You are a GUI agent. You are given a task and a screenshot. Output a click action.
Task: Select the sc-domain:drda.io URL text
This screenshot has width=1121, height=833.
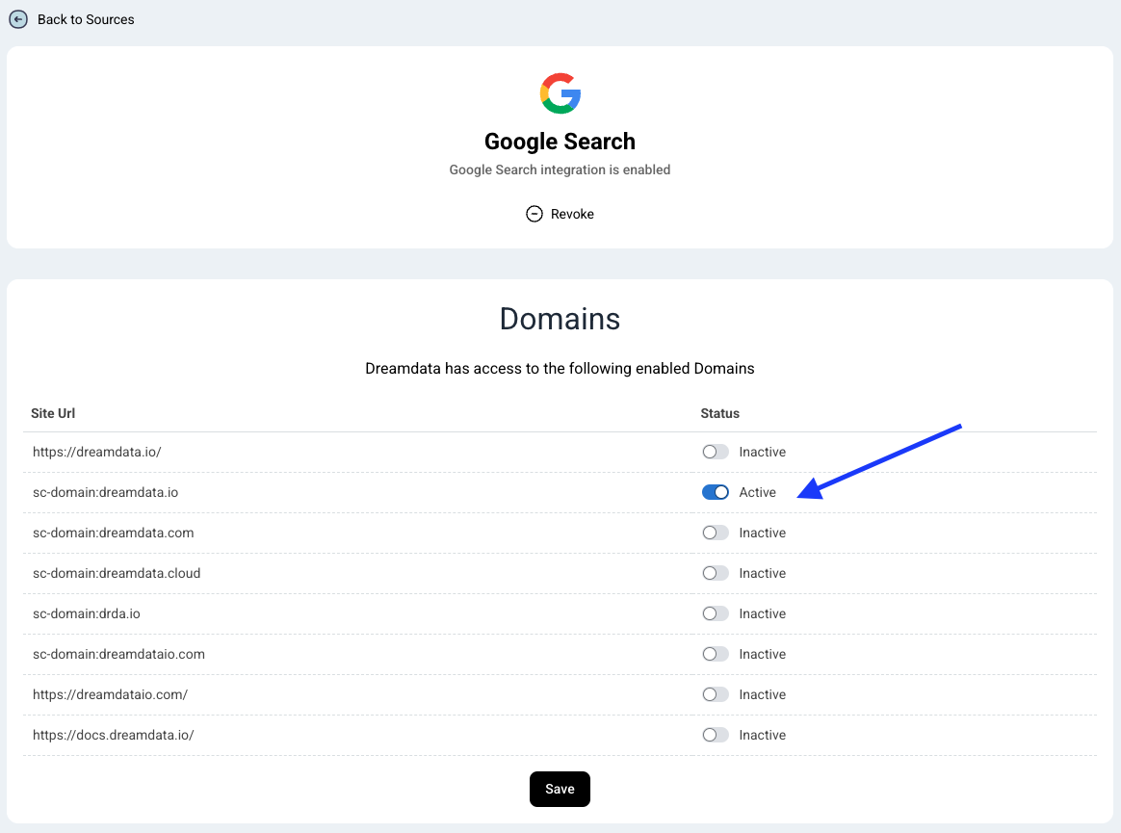pos(87,613)
